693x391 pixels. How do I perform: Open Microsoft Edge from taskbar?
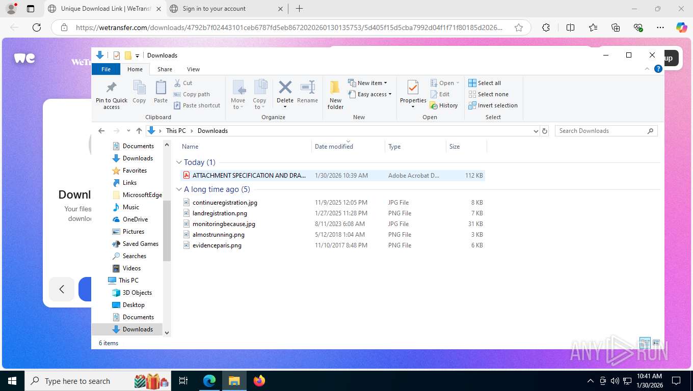pos(209,380)
